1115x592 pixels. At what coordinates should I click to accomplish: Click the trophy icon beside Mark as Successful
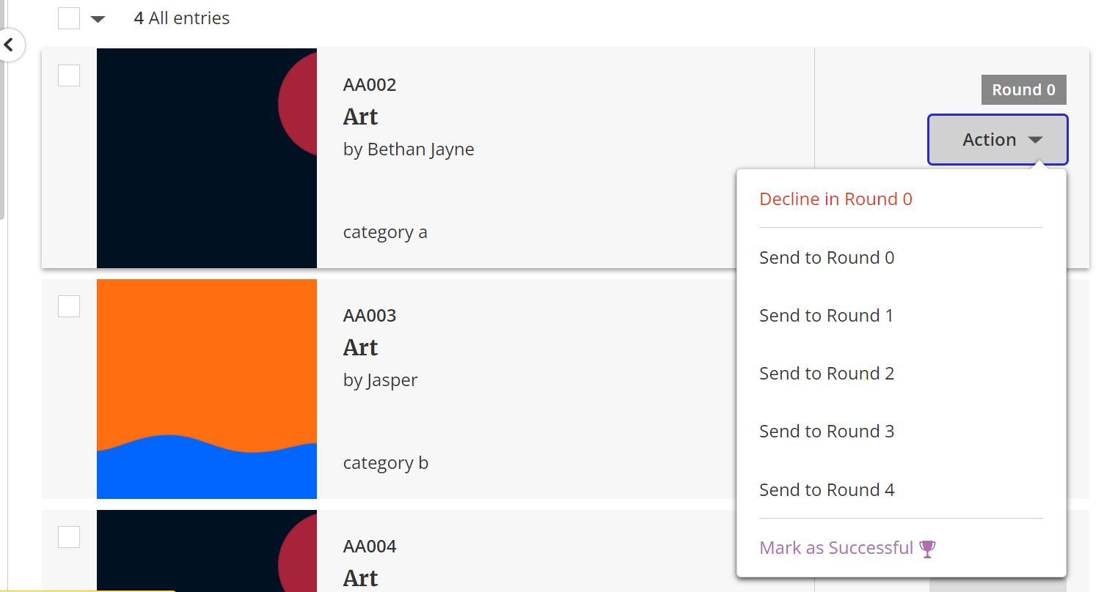[927, 549]
